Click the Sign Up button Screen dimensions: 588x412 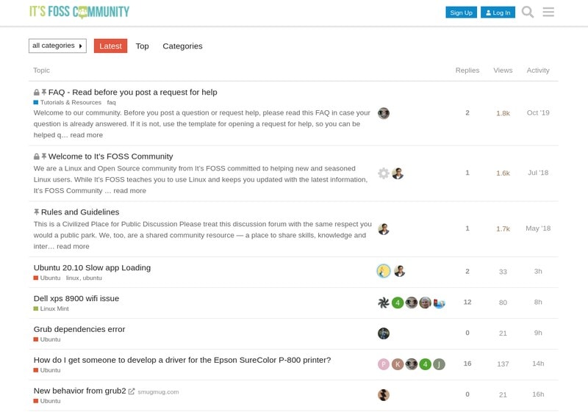[461, 12]
